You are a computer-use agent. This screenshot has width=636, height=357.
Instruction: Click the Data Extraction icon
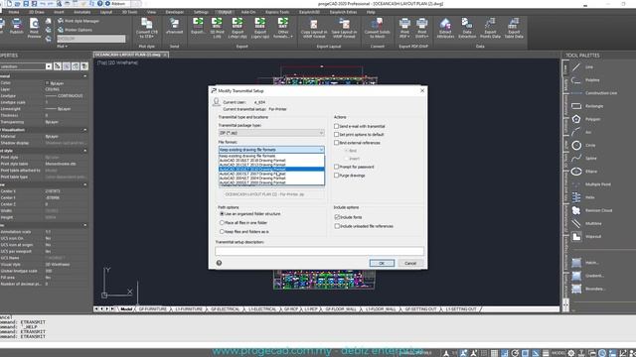tap(467, 28)
